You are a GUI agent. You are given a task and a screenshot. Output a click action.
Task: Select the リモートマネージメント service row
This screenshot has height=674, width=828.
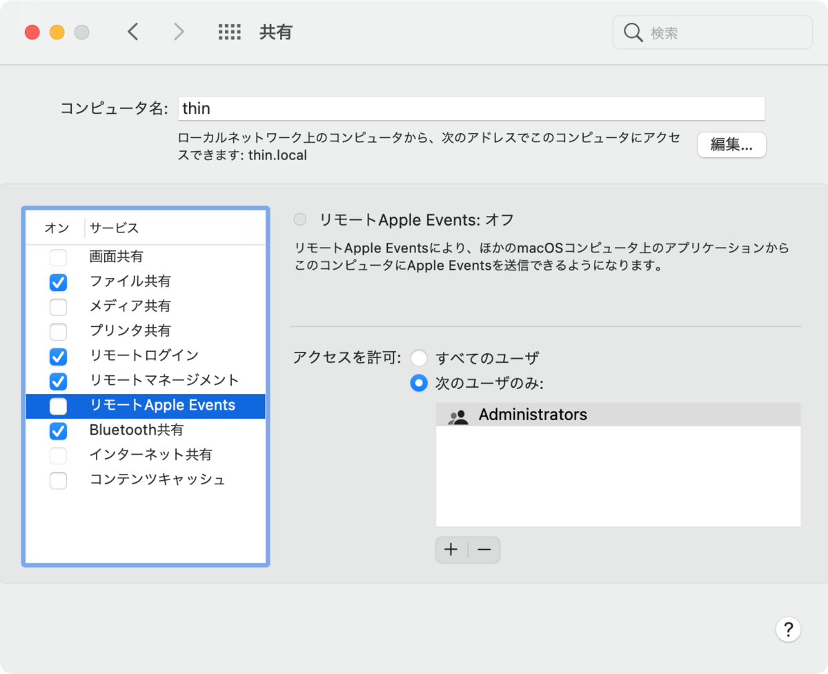tap(146, 381)
